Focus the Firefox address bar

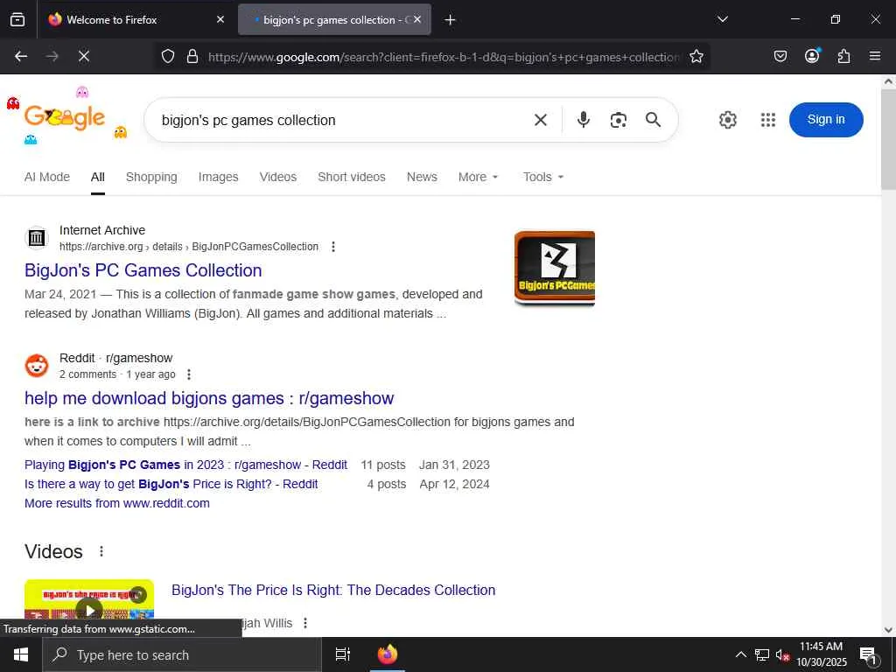pos(444,57)
